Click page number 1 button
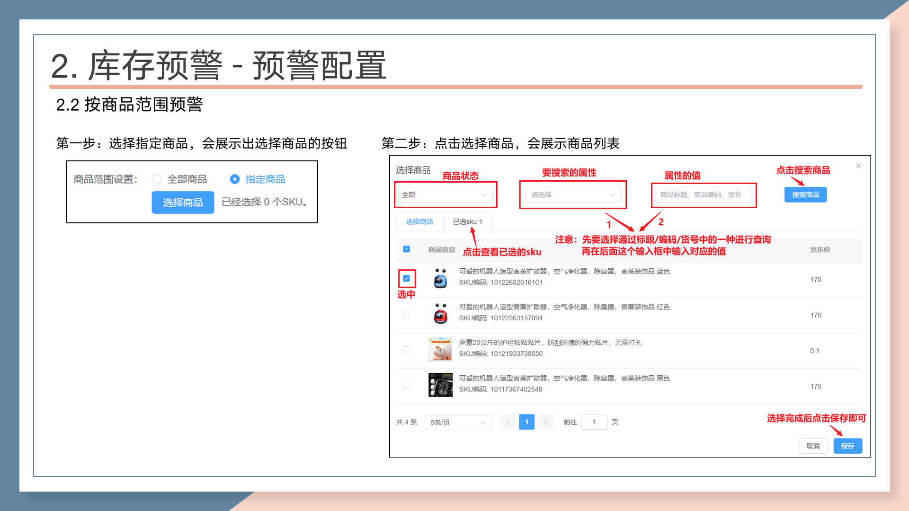 526,422
